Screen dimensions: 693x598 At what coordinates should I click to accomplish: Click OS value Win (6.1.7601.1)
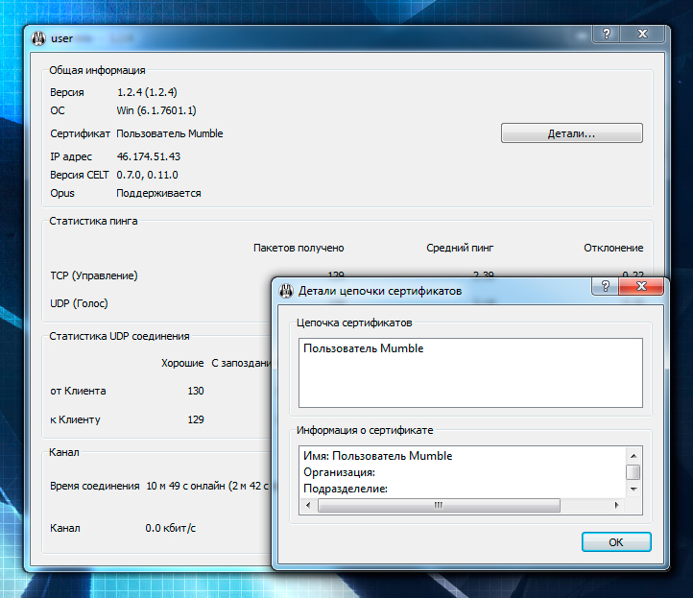coord(156,110)
